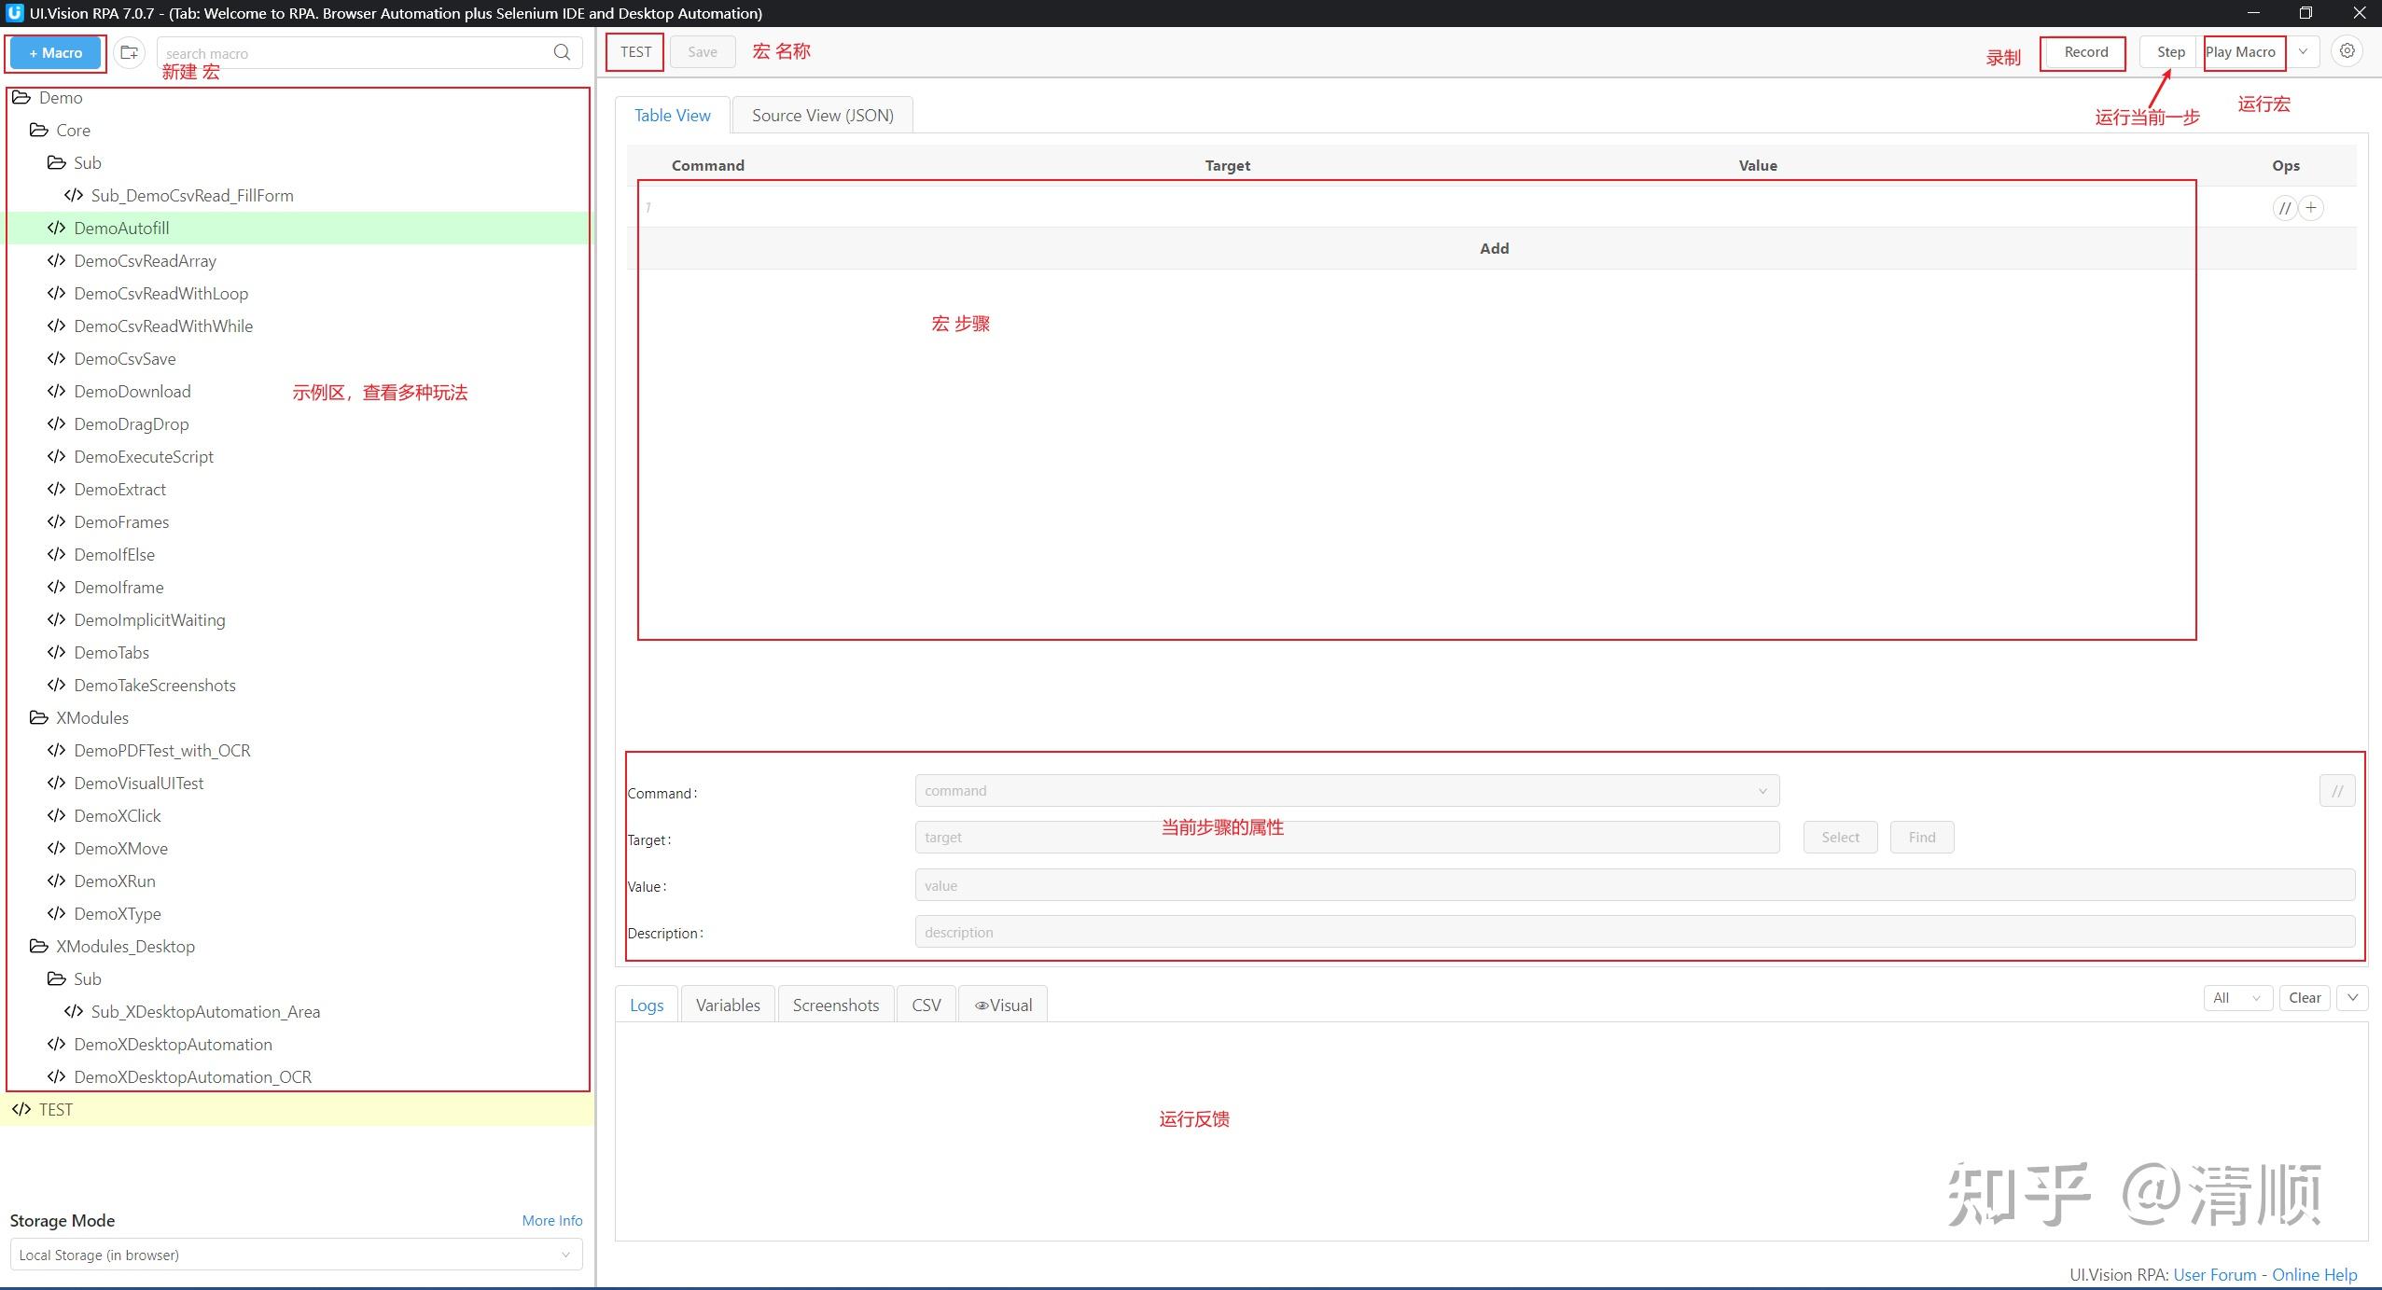Click the Select button next to Target

(x=1839, y=837)
